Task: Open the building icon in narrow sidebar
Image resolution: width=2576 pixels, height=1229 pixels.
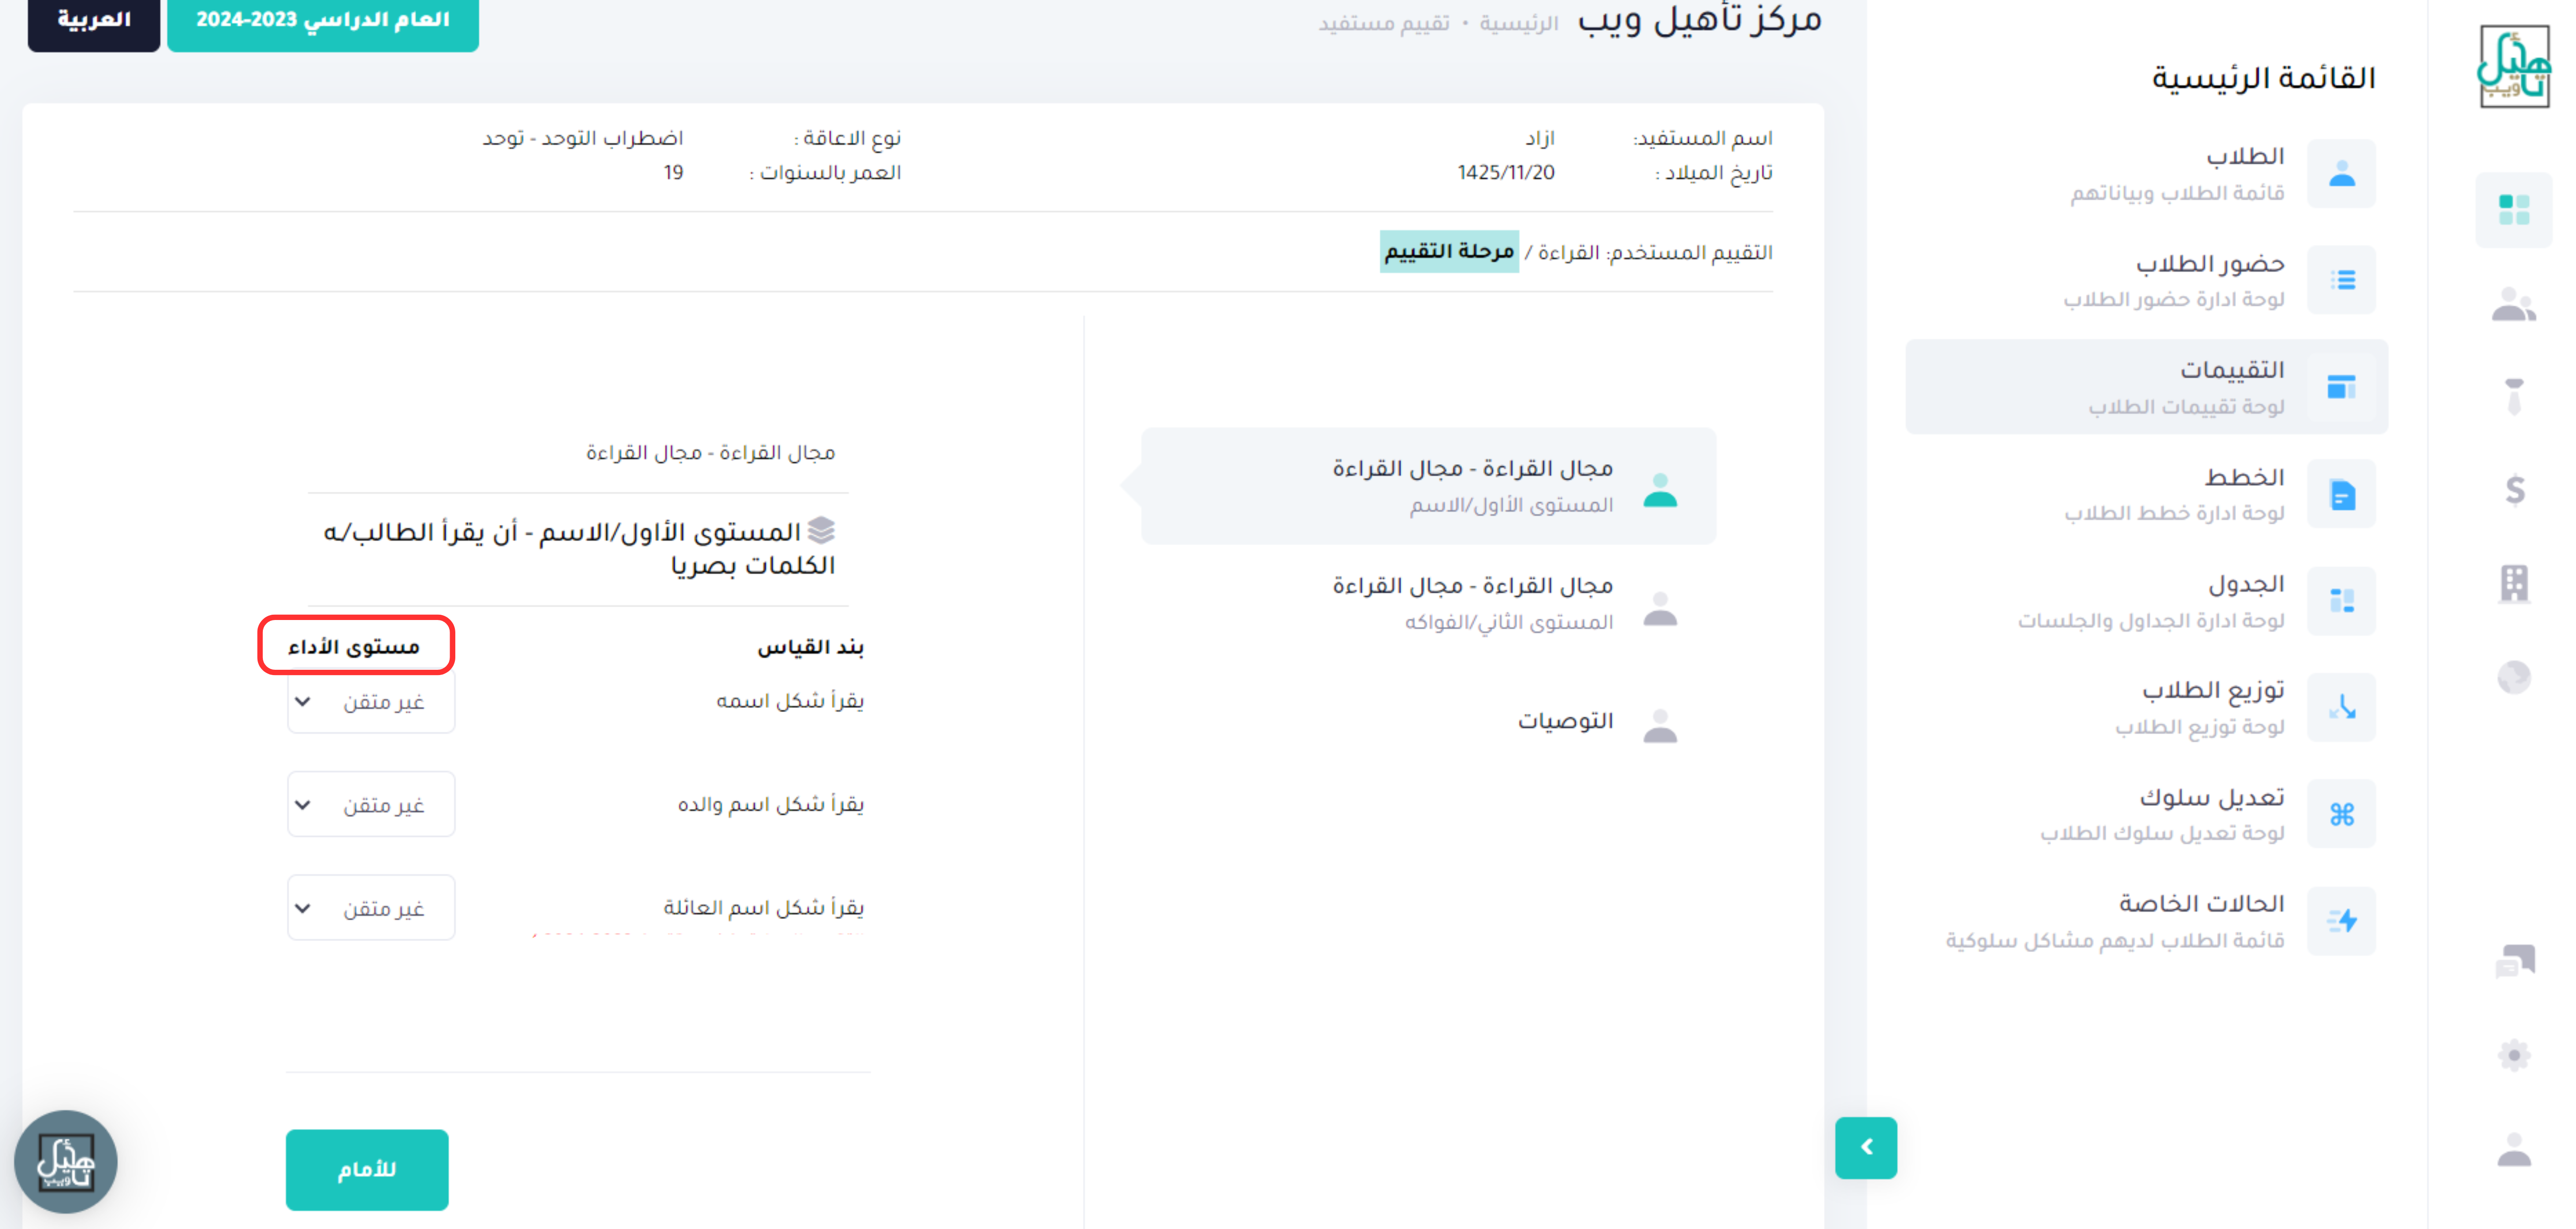Action: pos(2514,583)
